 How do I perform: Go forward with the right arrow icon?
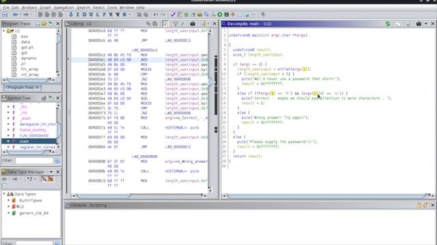(26, 14)
